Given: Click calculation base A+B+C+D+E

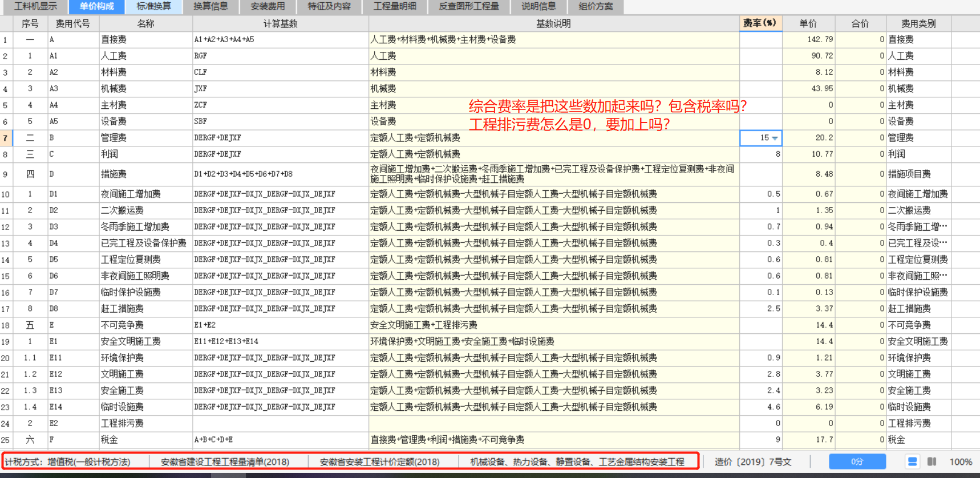Looking at the screenshot, I should click(213, 440).
